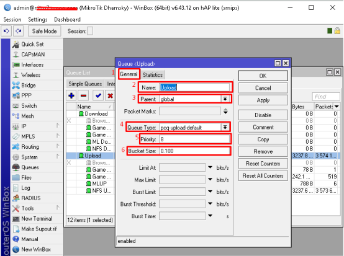Screen dimensions: 344x256
Task: Click the Priority input field
Action: (x=194, y=139)
